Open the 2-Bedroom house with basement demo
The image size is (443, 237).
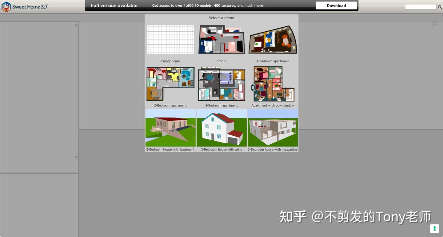(x=170, y=128)
